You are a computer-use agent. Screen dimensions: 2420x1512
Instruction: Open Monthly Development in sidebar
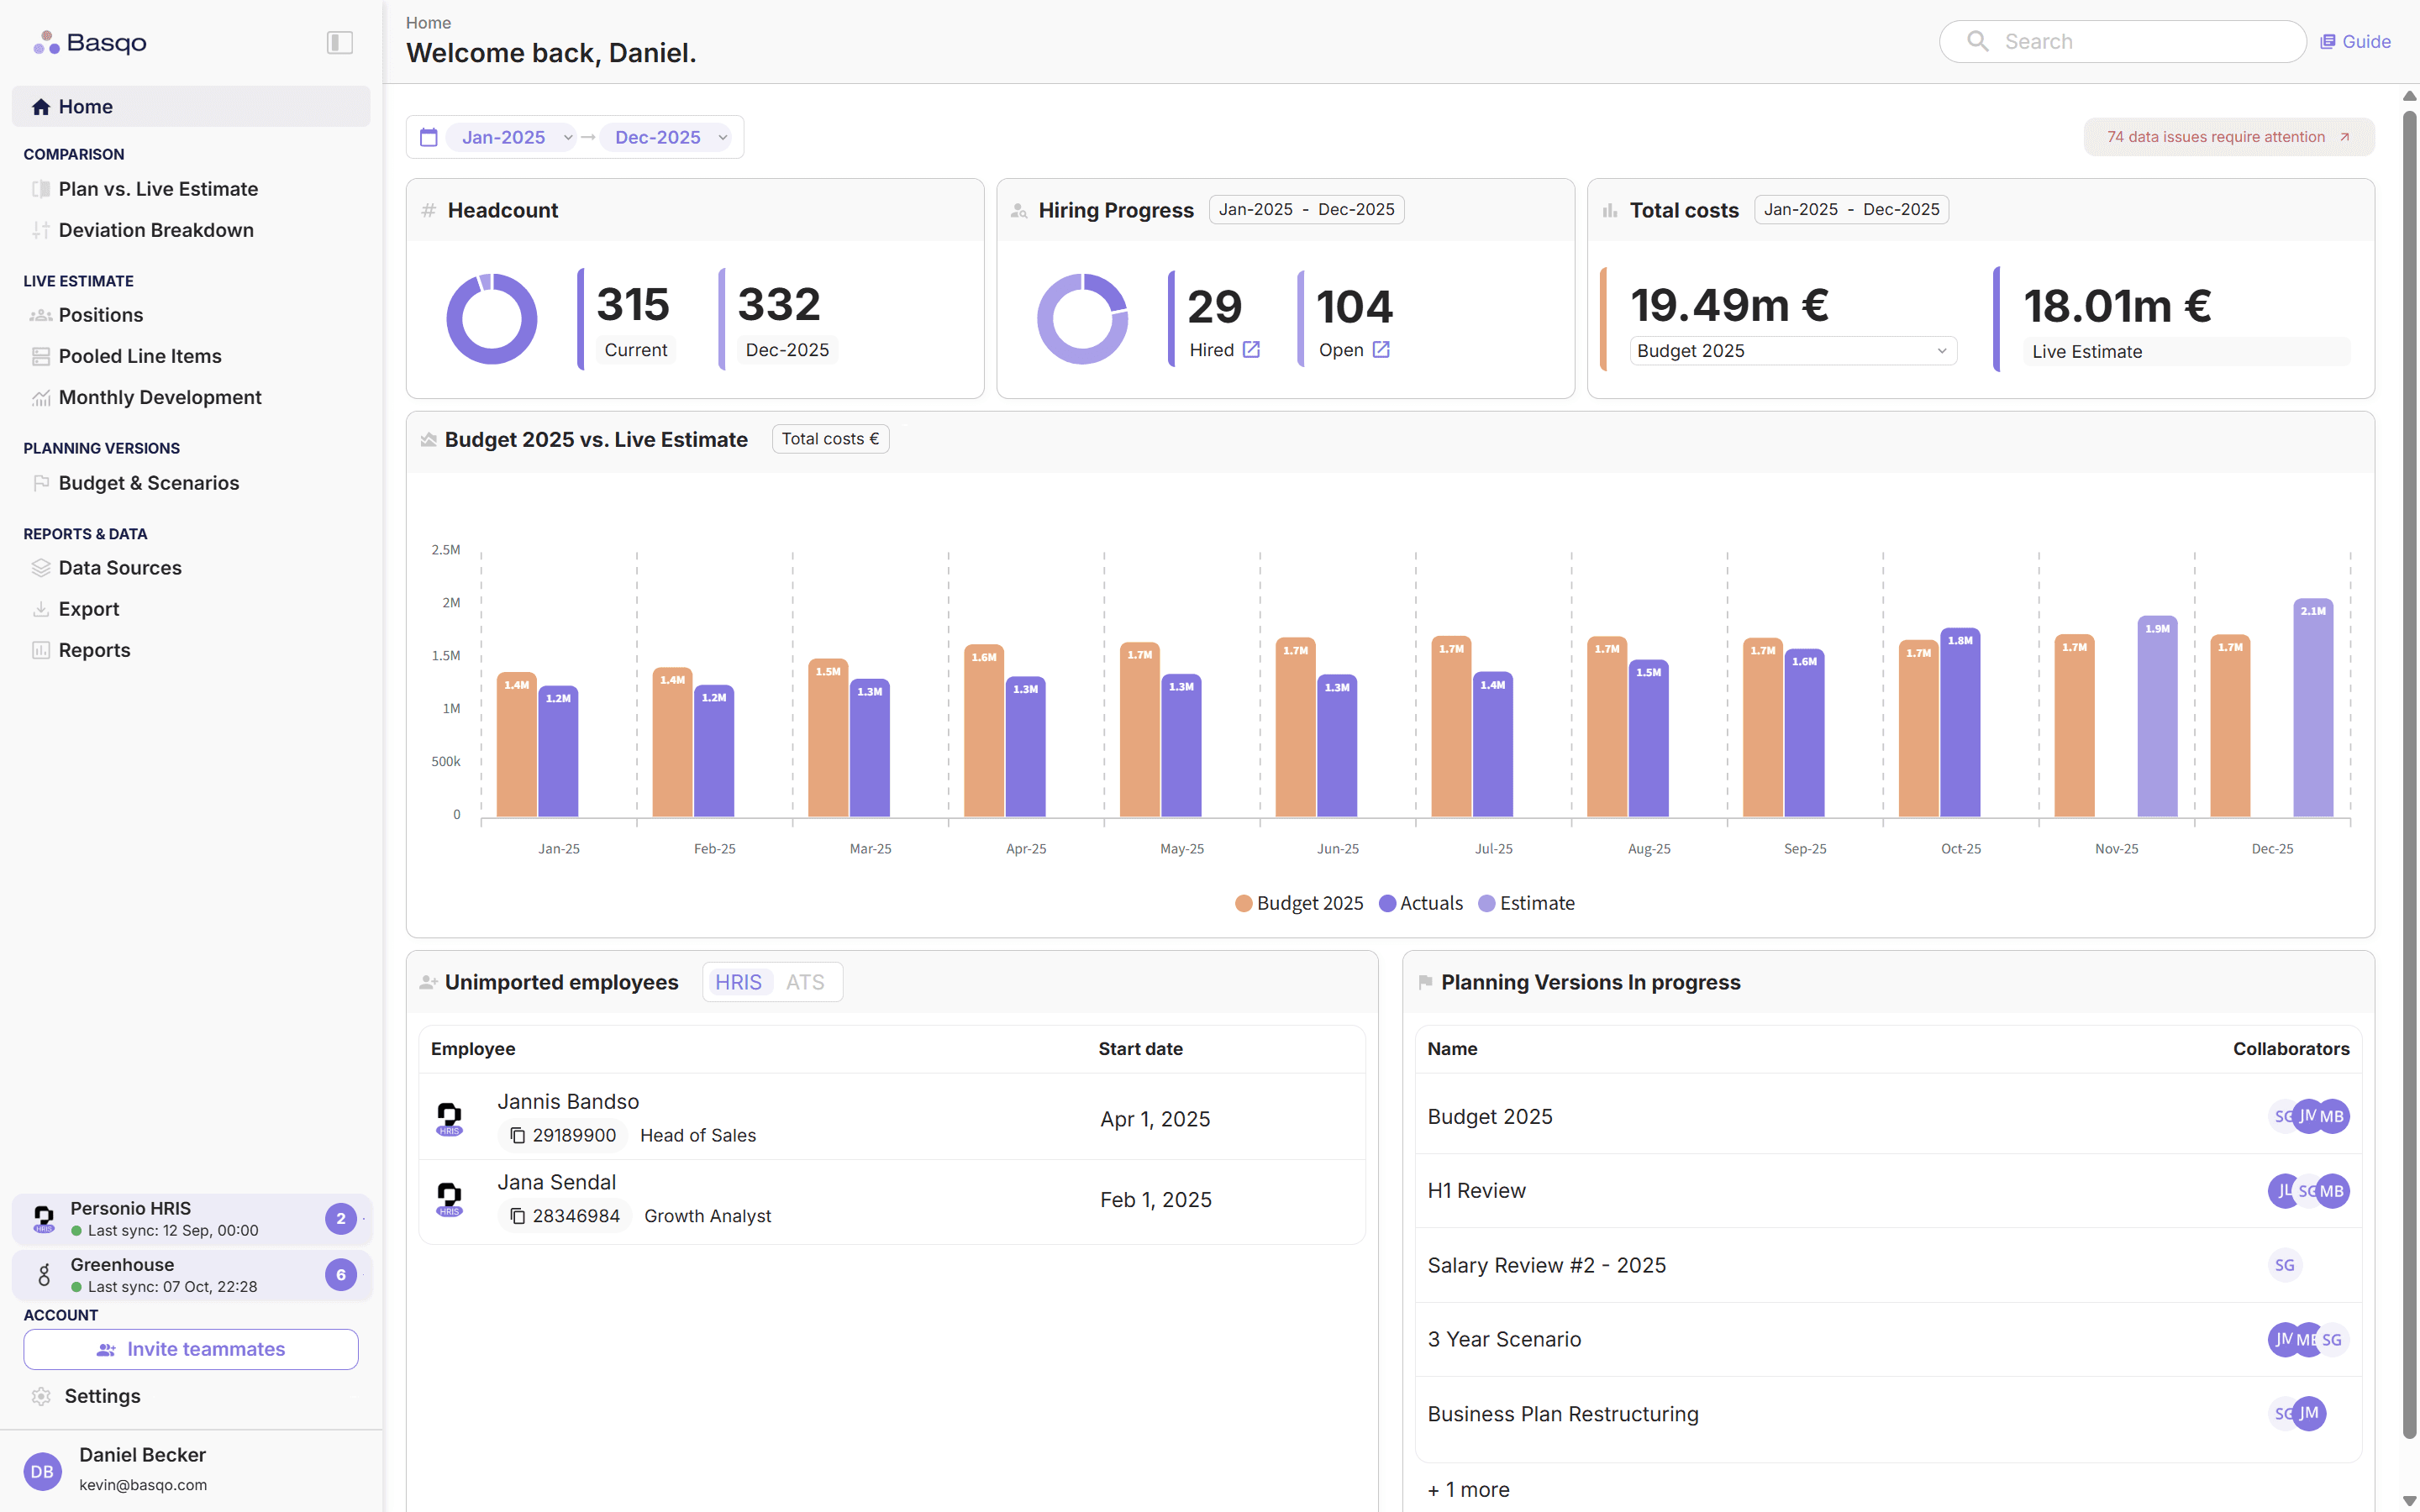160,397
